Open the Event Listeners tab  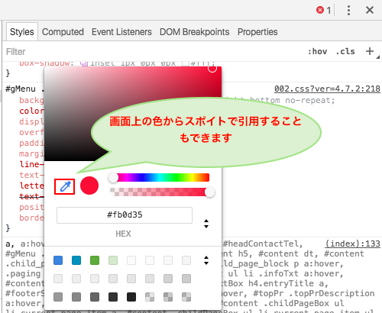coord(121,32)
